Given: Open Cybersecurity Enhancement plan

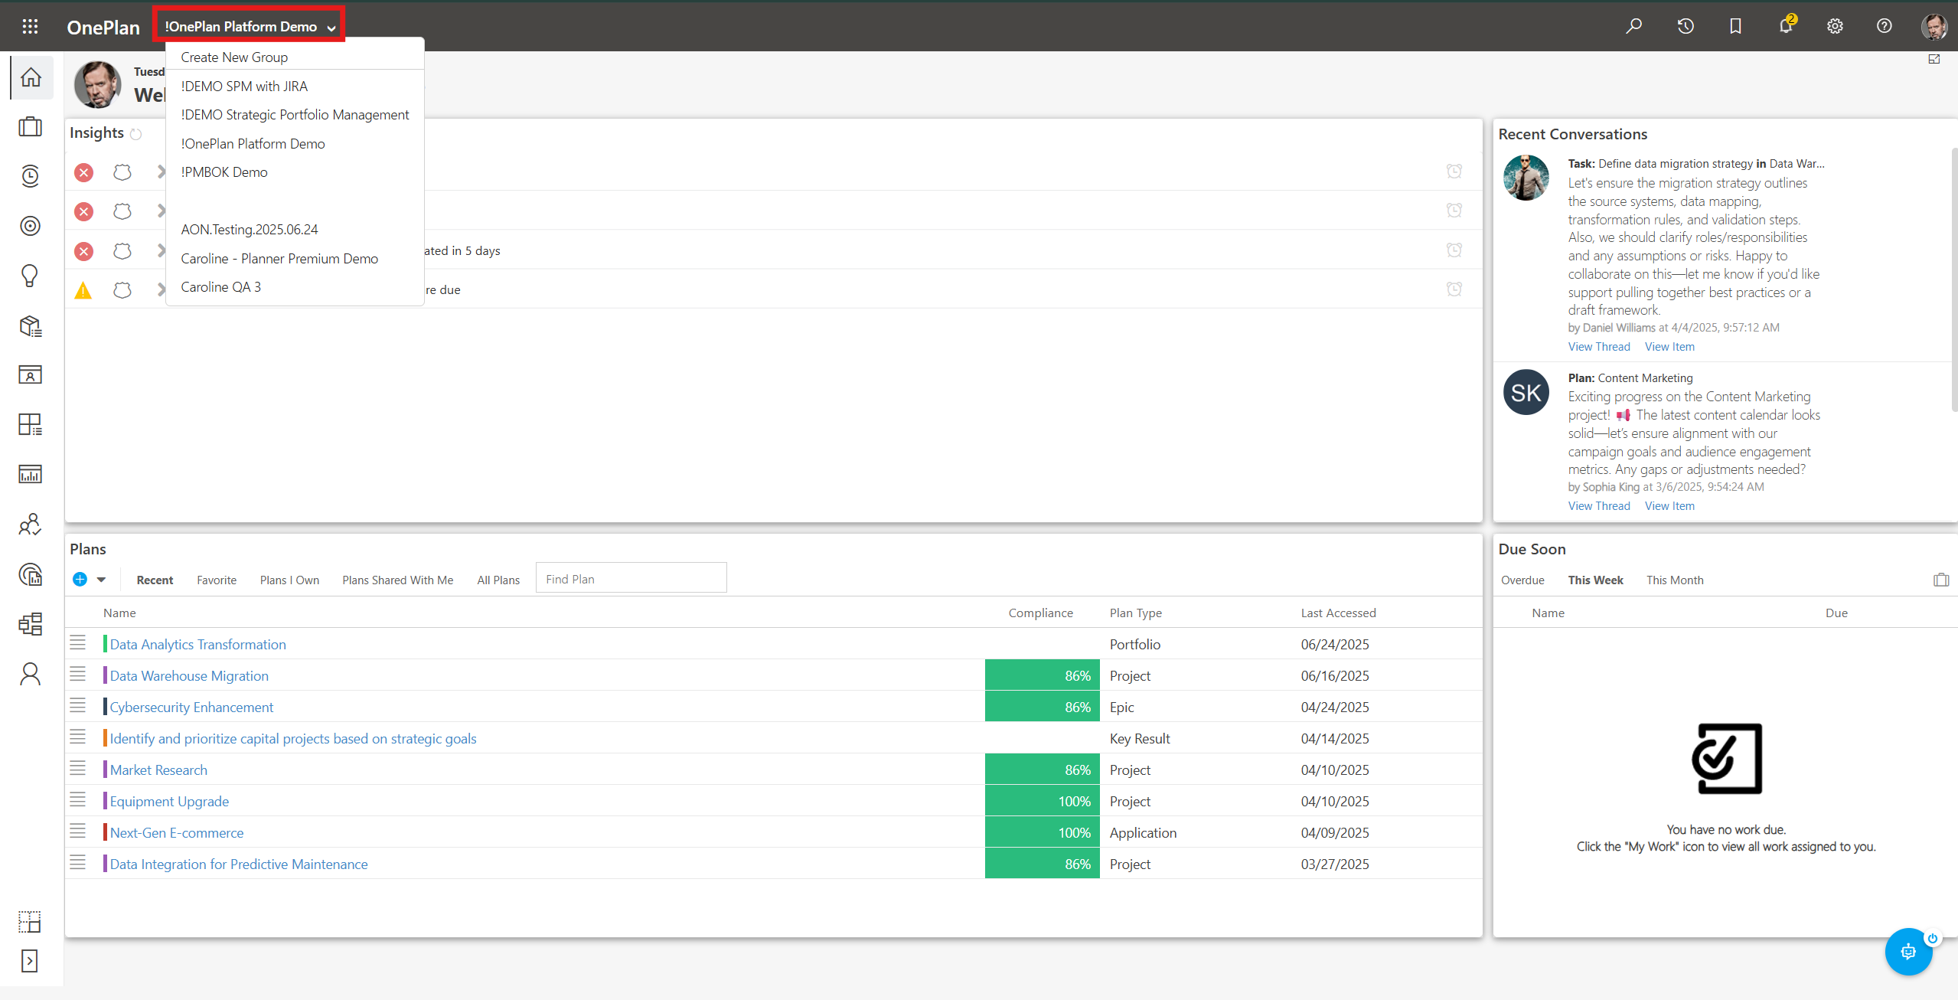Looking at the screenshot, I should click(191, 708).
